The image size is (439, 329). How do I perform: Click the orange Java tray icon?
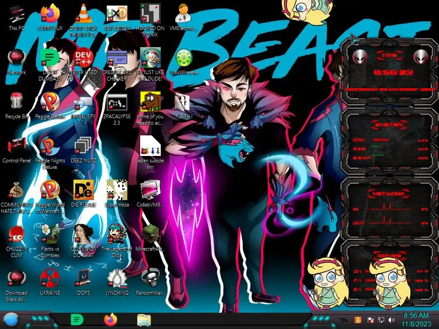pos(358,320)
